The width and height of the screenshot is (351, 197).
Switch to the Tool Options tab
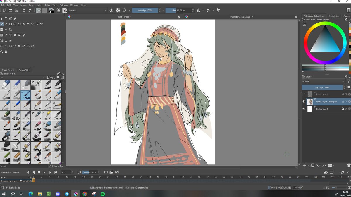(x=333, y=16)
